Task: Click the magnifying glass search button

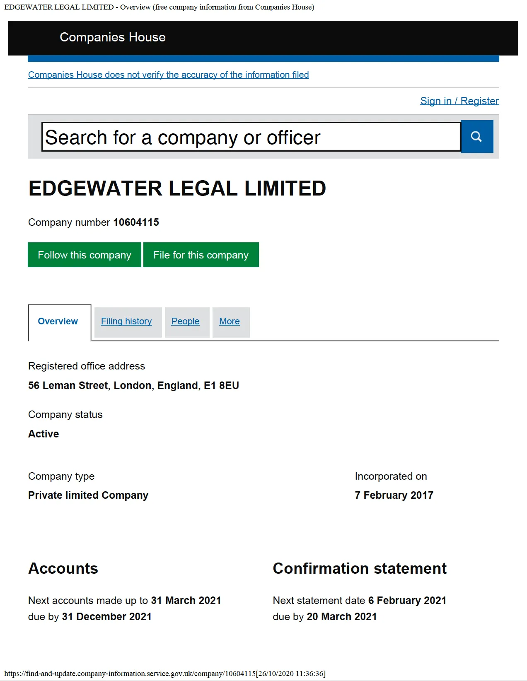Action: tap(477, 137)
